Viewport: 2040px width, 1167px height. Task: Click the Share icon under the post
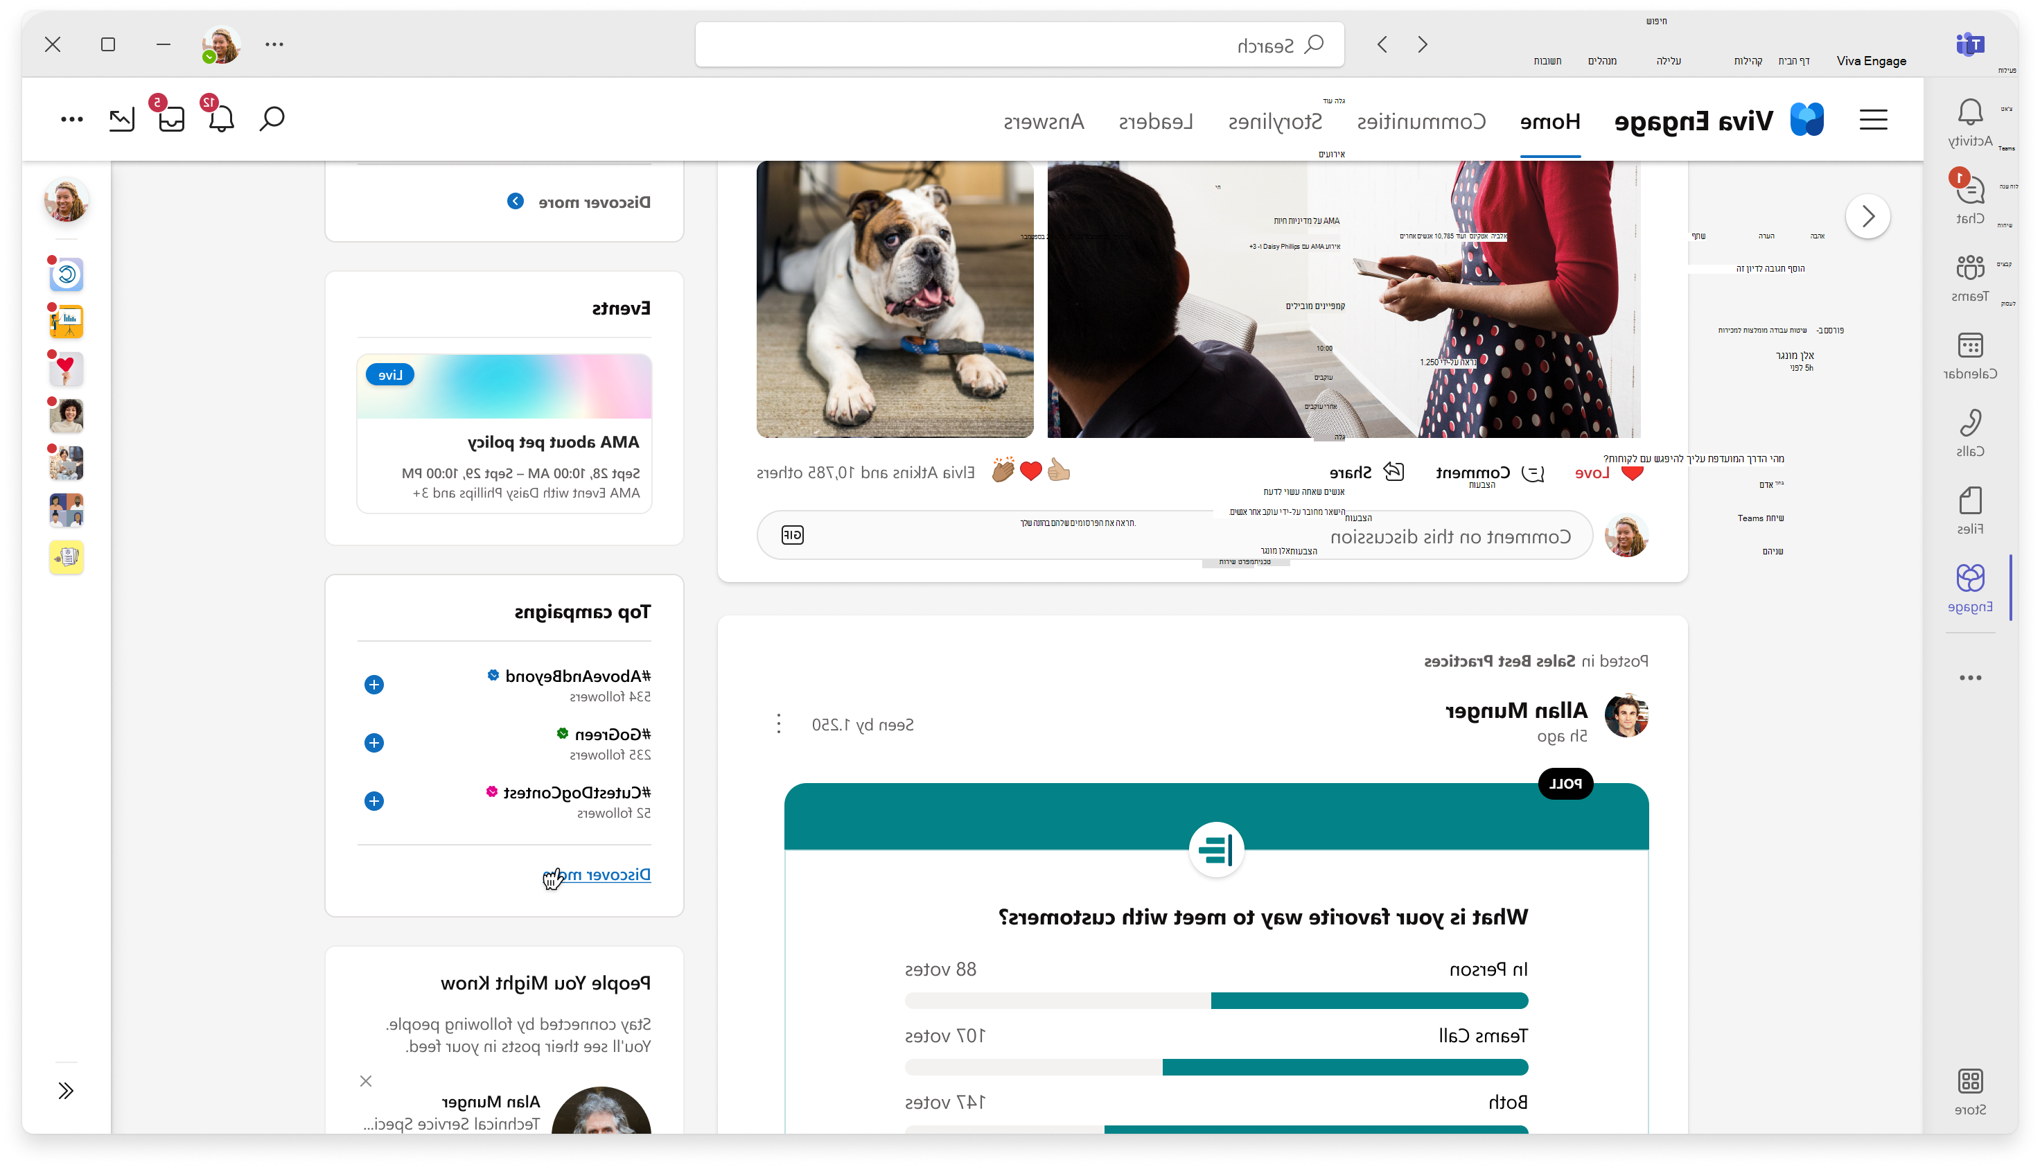(1394, 472)
